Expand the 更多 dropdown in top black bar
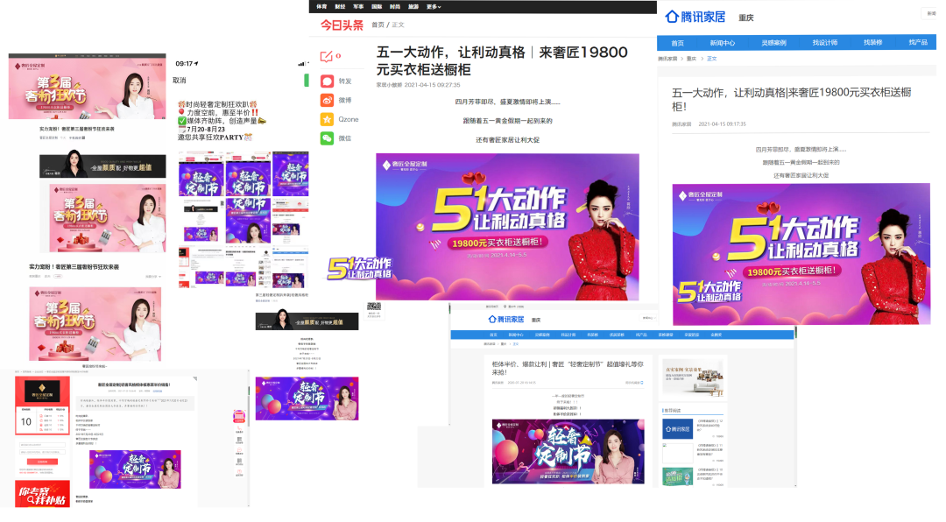Viewport: 946px width, 522px height. click(x=433, y=6)
